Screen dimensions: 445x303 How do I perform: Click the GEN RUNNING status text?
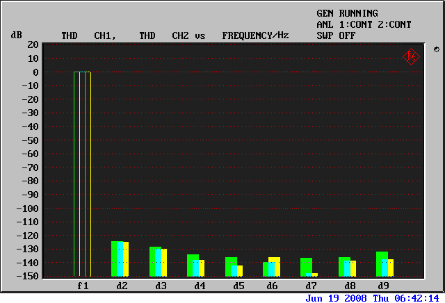tap(347, 13)
